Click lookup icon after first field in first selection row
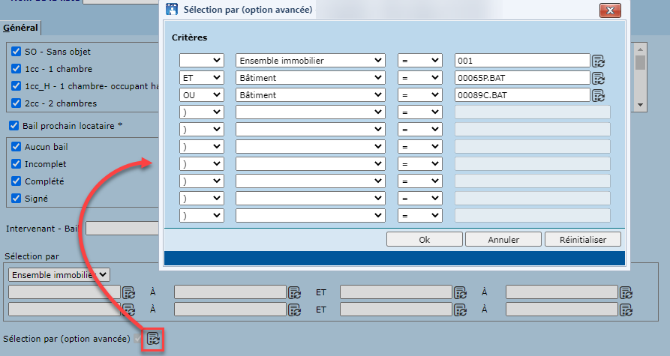The width and height of the screenshot is (670, 356). click(128, 292)
